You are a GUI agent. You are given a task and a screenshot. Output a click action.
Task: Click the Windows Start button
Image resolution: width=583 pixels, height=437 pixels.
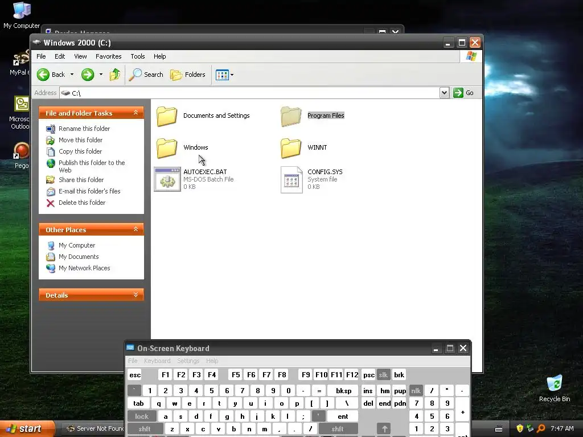(x=27, y=429)
